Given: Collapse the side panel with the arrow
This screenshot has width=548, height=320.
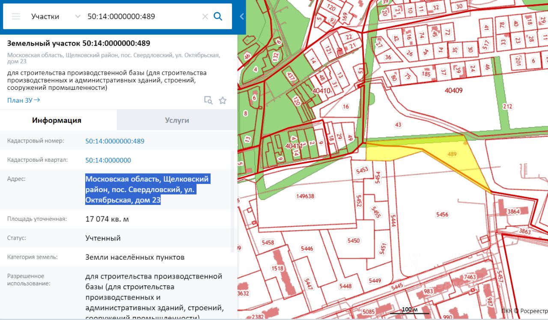Looking at the screenshot, I should [x=241, y=17].
